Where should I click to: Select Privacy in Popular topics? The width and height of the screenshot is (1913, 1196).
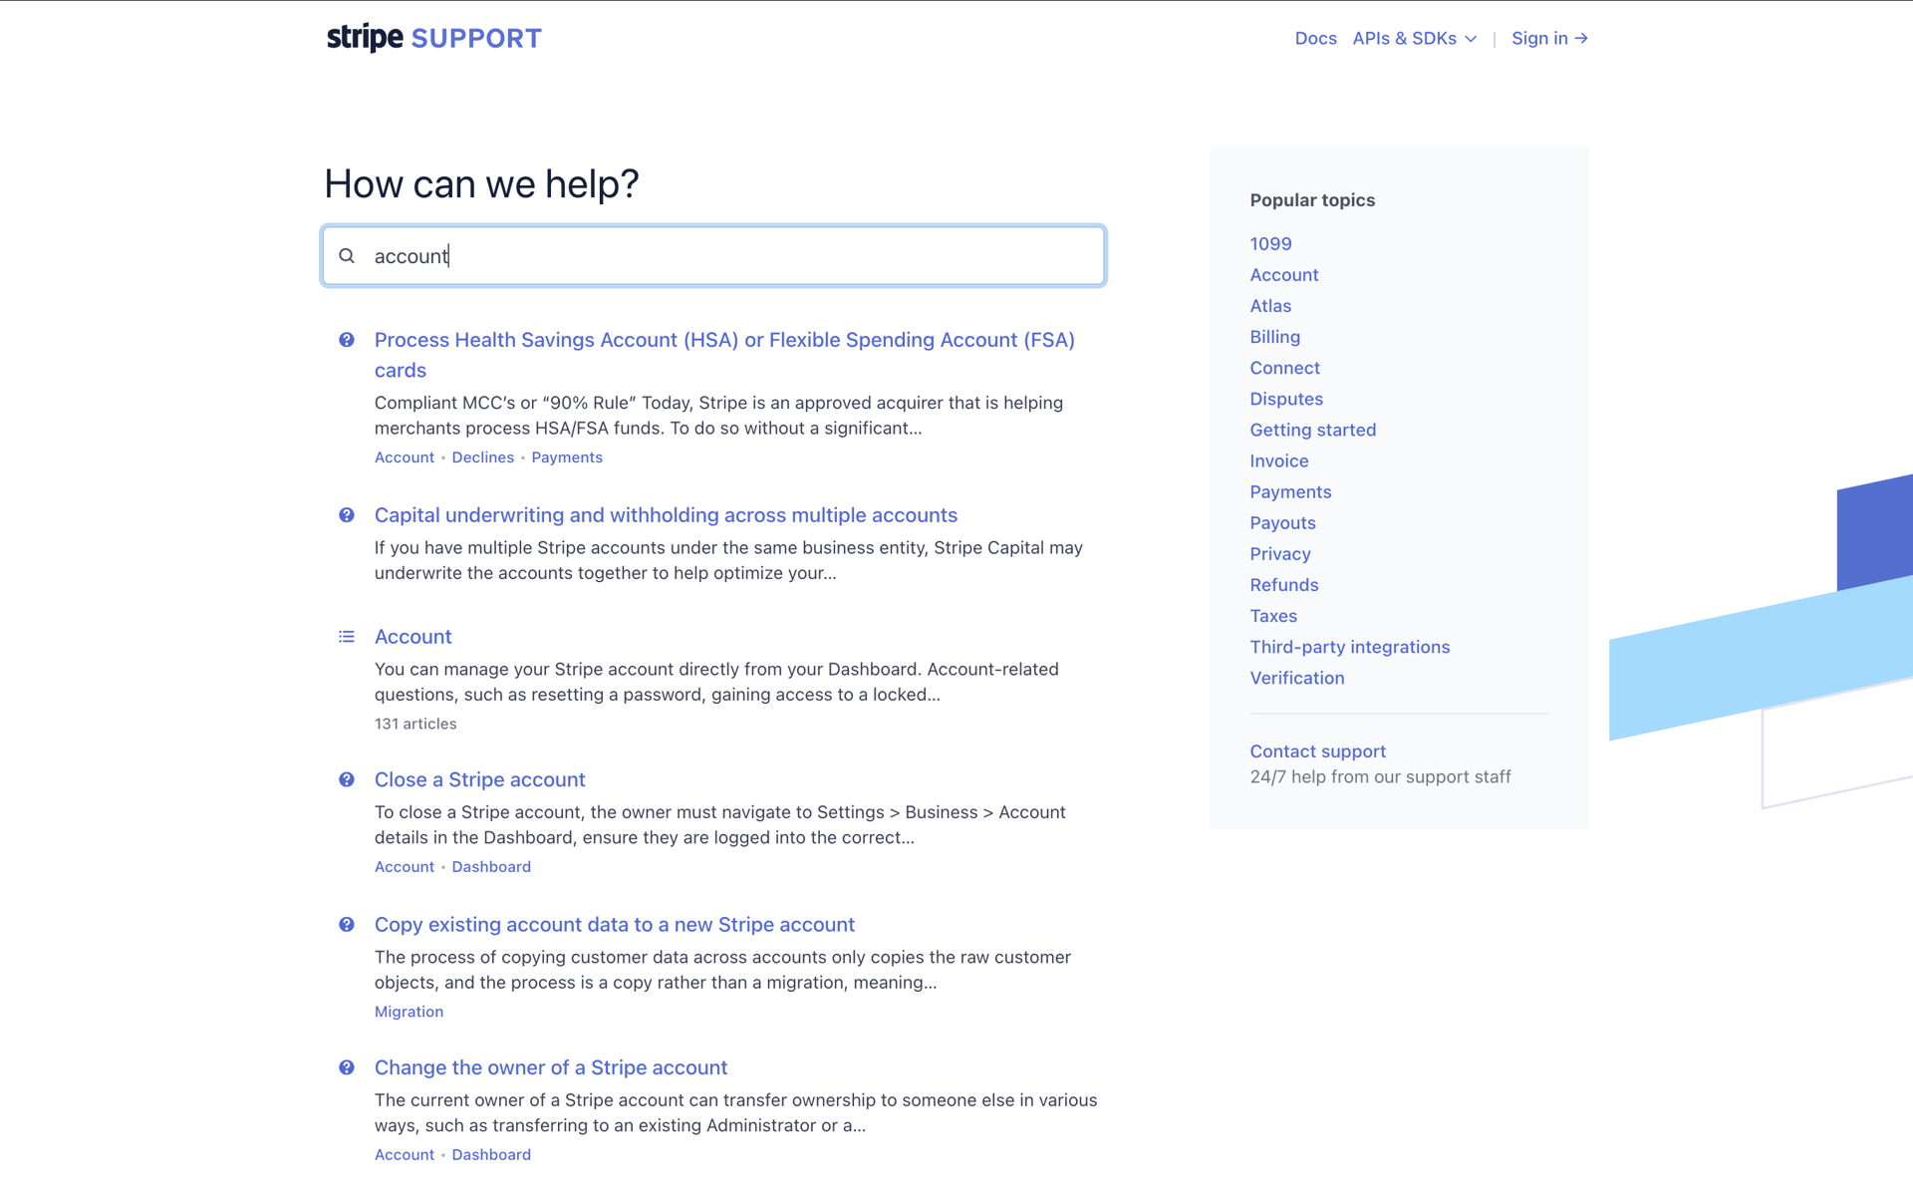1280,554
